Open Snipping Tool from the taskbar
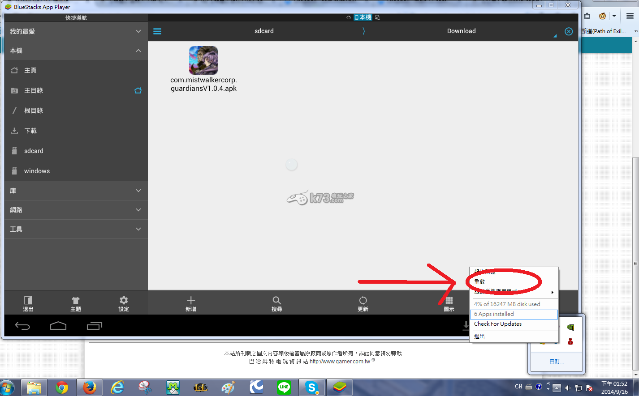 [145, 387]
